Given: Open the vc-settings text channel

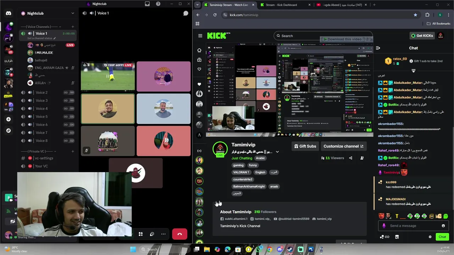Looking at the screenshot, I should click(x=48, y=158).
